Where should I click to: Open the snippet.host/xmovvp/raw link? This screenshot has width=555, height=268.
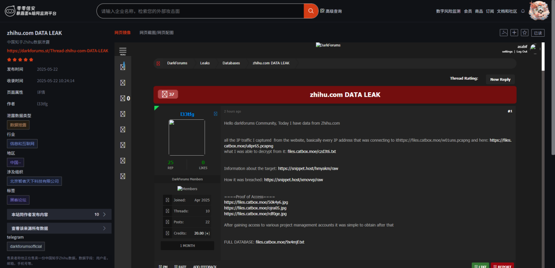(x=293, y=180)
